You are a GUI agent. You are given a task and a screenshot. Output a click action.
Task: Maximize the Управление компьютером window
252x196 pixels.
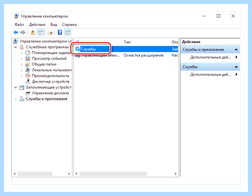[x=218, y=16]
